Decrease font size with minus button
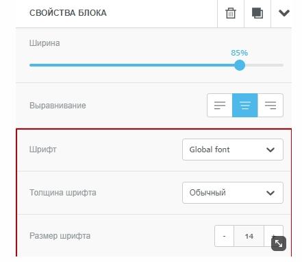The height and width of the screenshot is (262, 302). tap(224, 236)
